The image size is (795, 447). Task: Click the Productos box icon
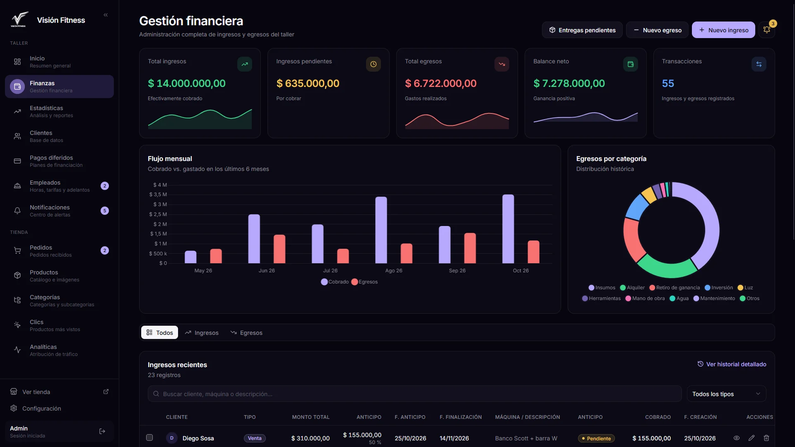tap(17, 276)
